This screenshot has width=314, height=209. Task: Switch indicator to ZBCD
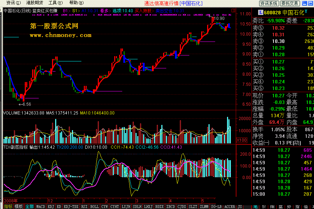[170, 207]
